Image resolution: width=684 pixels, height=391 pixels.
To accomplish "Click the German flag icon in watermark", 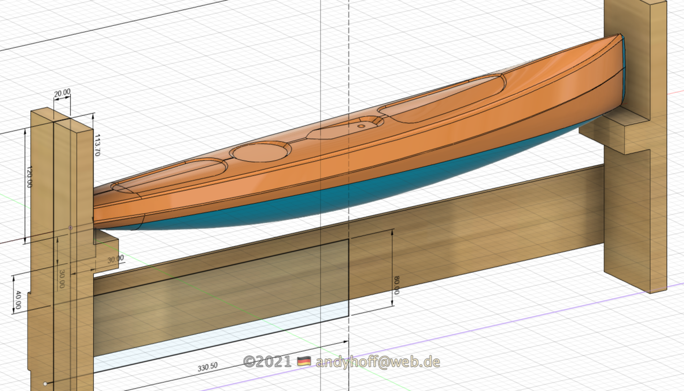I will point(304,362).
